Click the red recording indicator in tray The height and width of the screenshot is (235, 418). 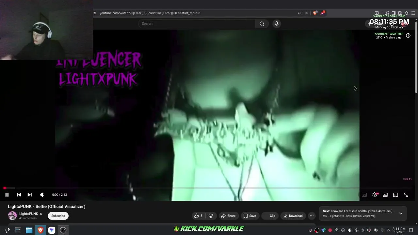click(330, 230)
